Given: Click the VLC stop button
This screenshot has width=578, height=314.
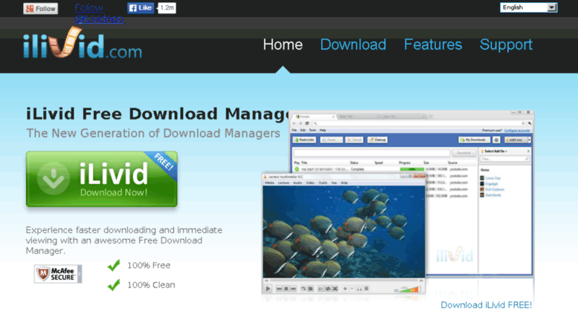Looking at the screenshot, I should (286, 289).
